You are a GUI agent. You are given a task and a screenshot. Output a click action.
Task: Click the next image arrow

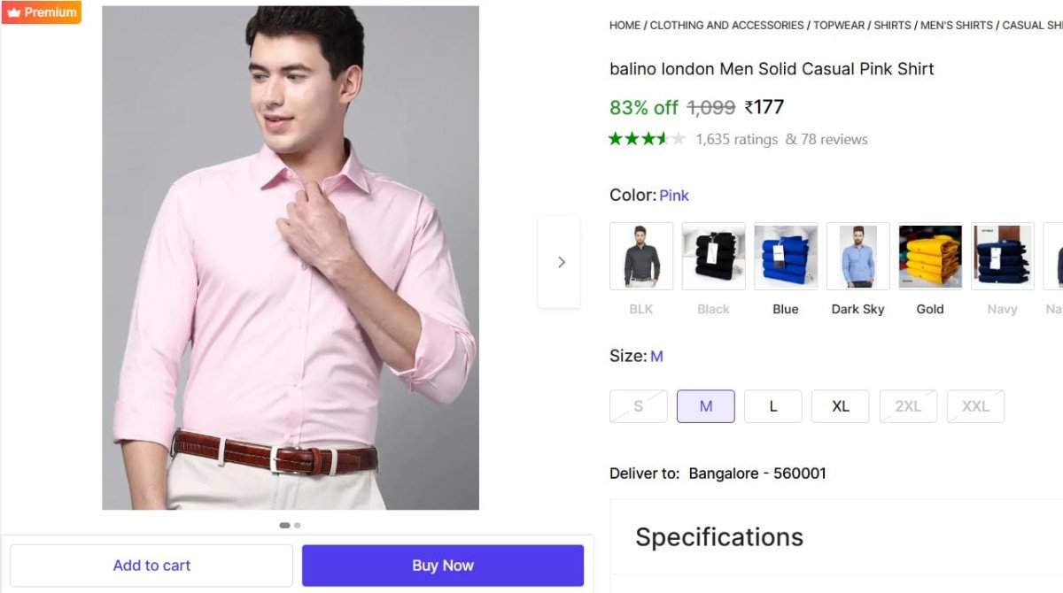(x=560, y=262)
